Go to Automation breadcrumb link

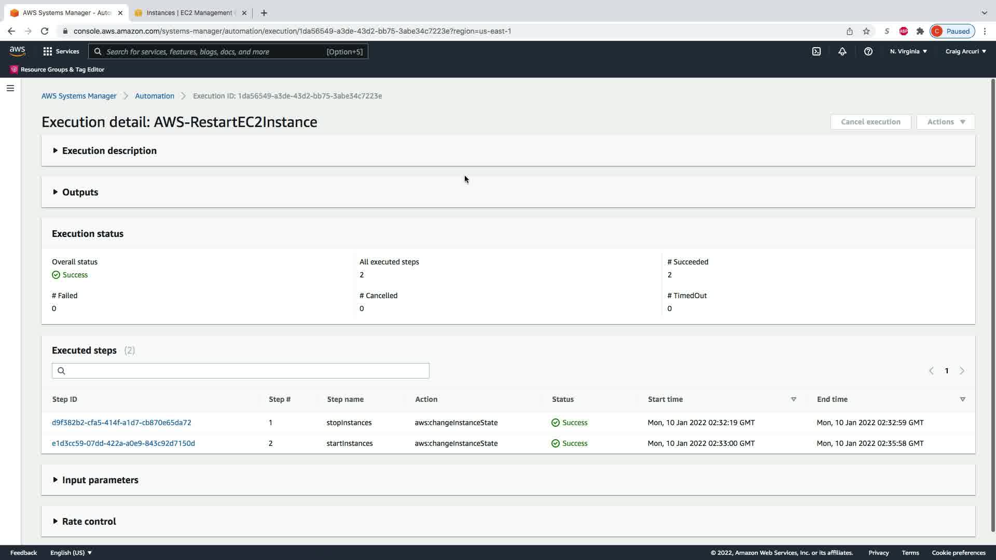click(x=155, y=96)
